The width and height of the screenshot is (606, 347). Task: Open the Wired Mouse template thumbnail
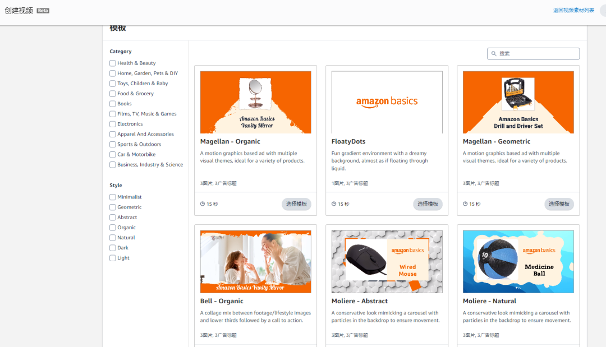[x=387, y=262]
